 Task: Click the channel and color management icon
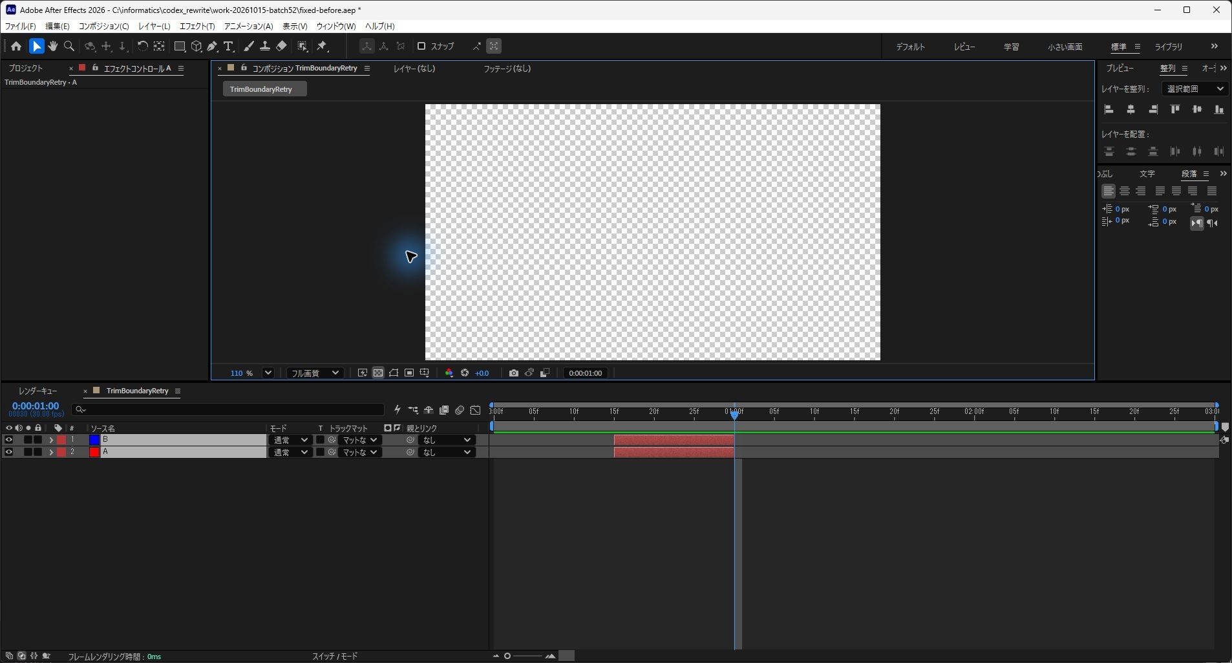pyautogui.click(x=449, y=373)
